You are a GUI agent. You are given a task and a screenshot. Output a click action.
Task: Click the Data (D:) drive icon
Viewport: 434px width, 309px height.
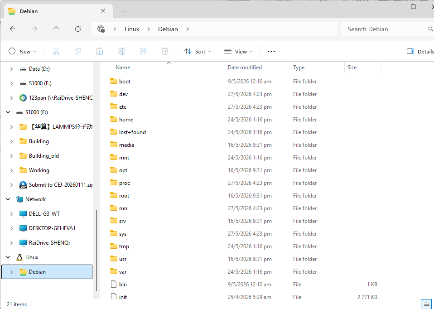click(23, 69)
